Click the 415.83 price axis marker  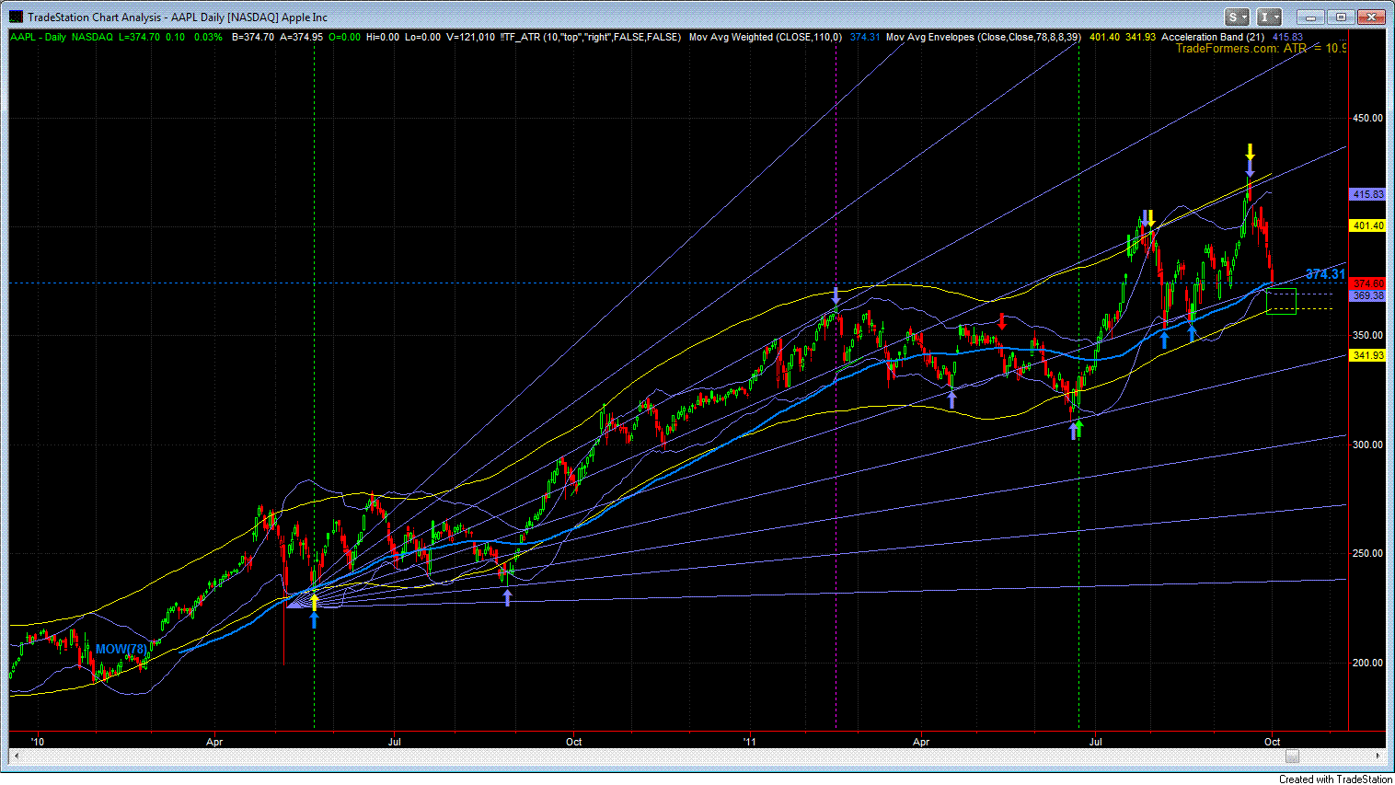coord(1367,194)
